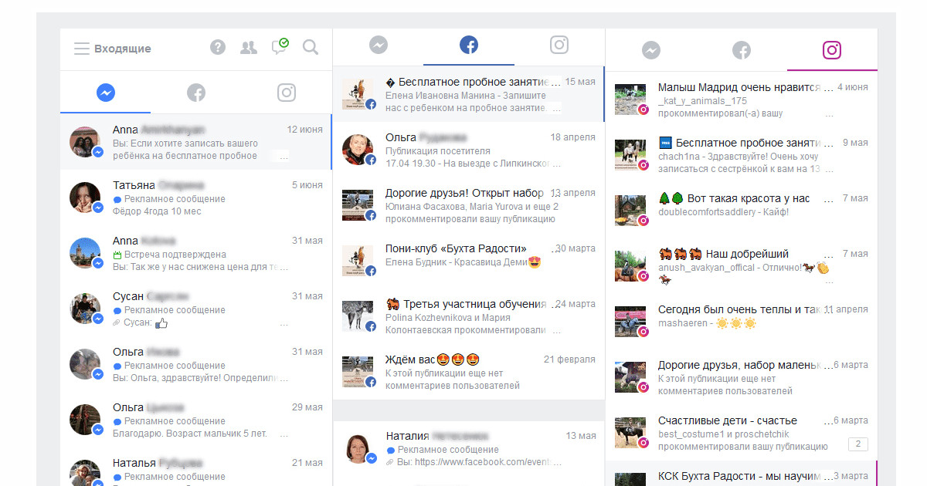927x486 pixels.
Task: Open Наталия message dated 13 мая
Action: [469, 449]
